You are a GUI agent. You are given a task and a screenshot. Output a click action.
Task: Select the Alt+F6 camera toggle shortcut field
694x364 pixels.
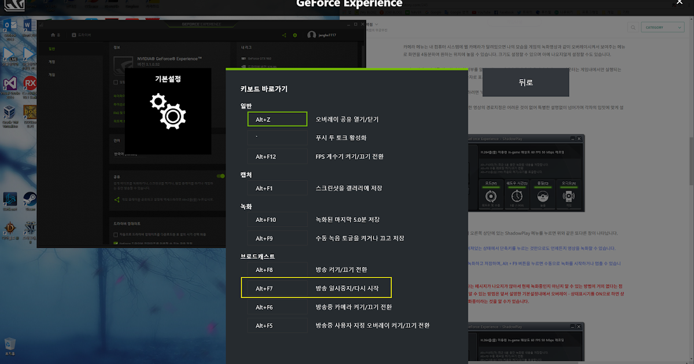(x=277, y=307)
